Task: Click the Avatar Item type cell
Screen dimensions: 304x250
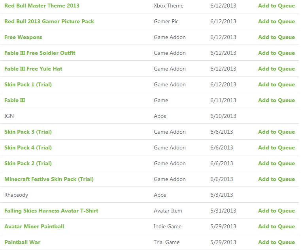Action: point(168,211)
